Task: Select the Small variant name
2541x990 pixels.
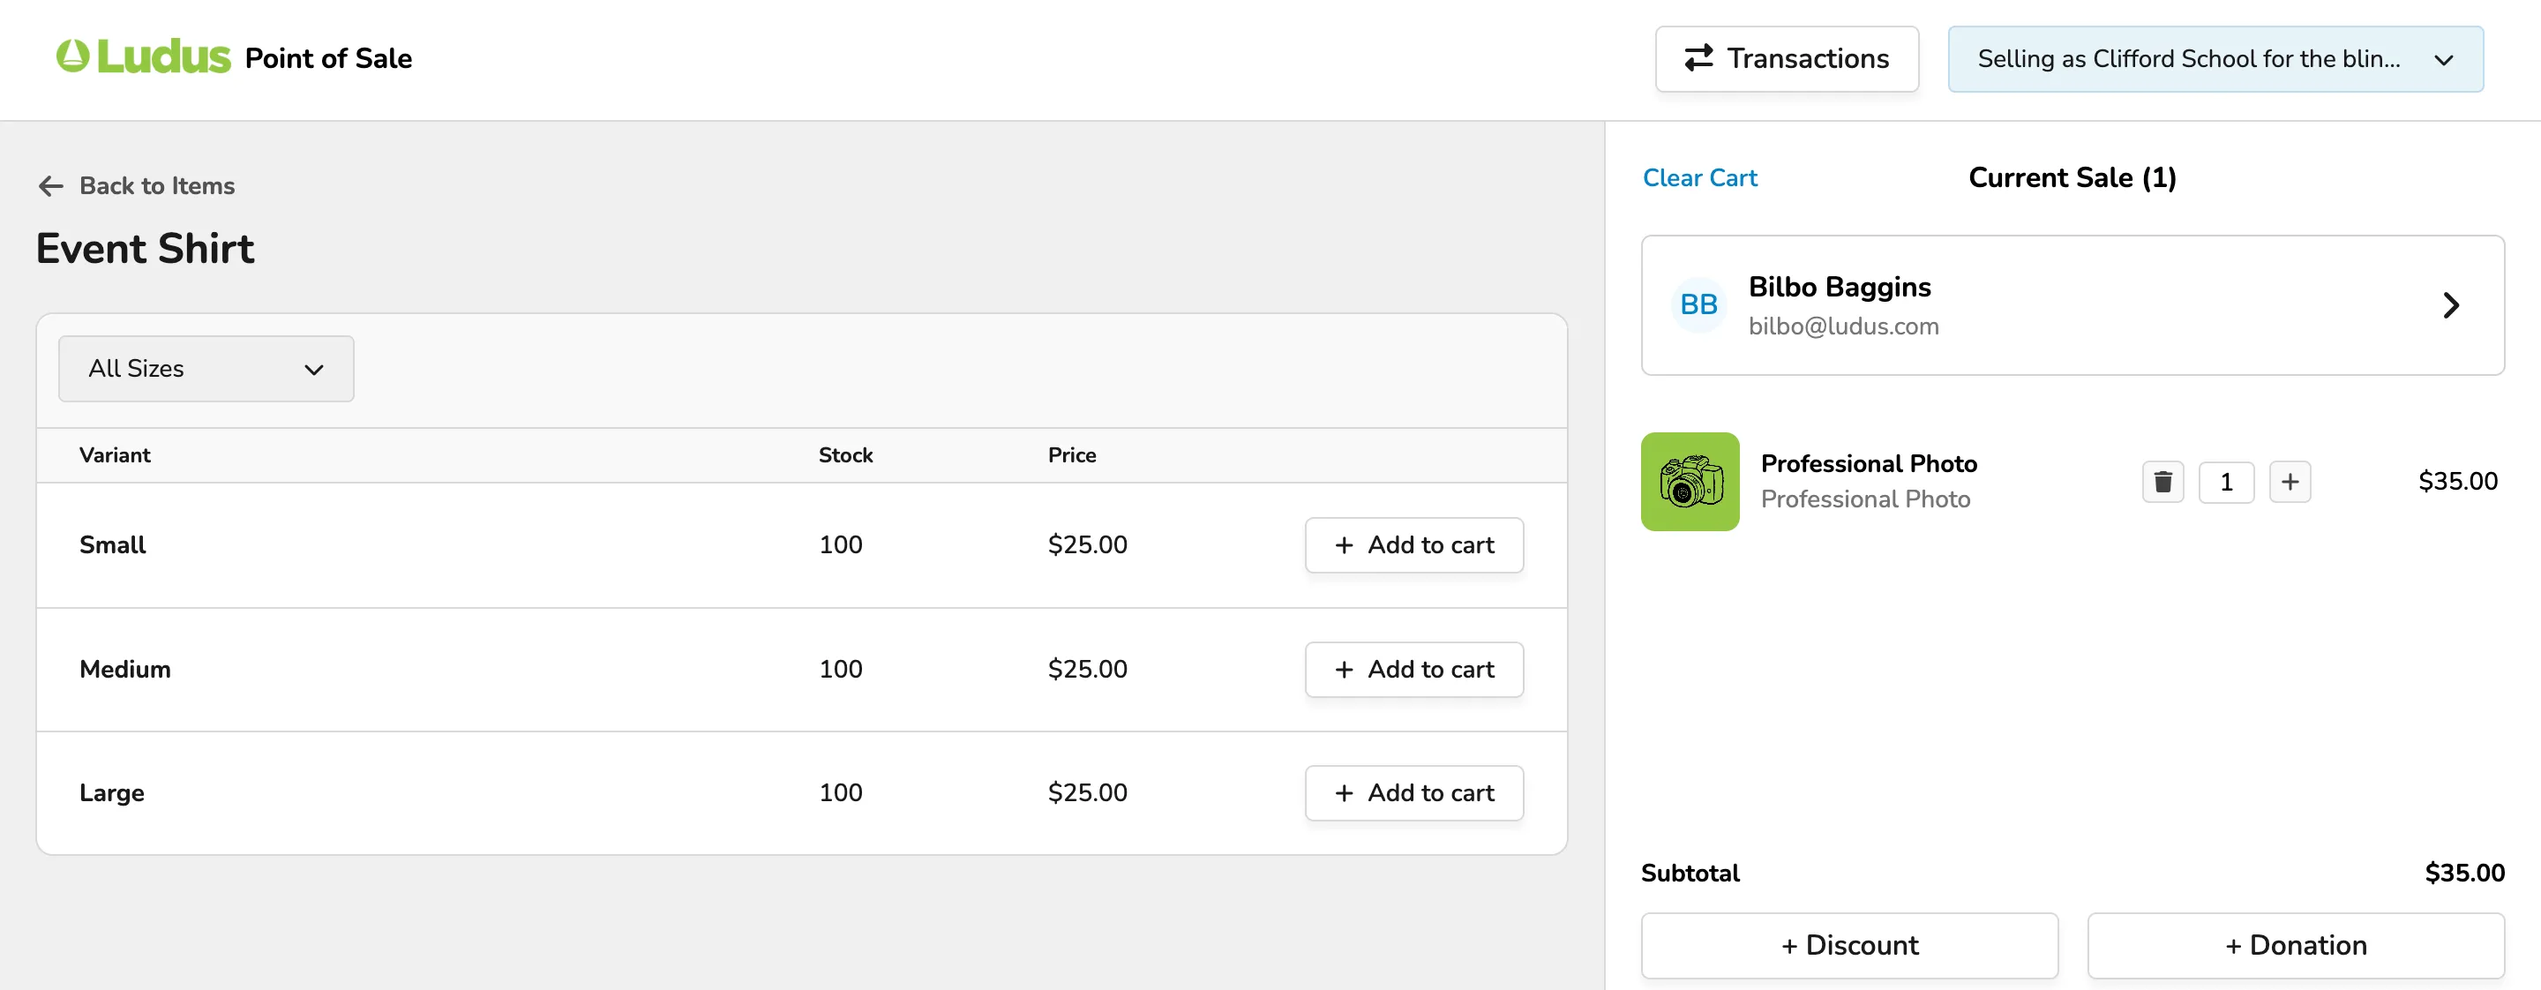Action: [x=112, y=545]
